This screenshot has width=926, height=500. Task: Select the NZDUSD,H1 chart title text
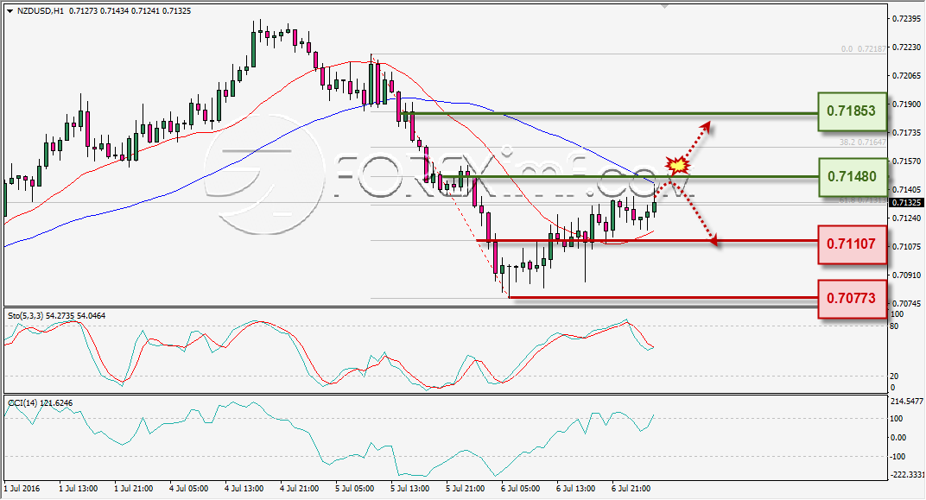pyautogui.click(x=41, y=11)
